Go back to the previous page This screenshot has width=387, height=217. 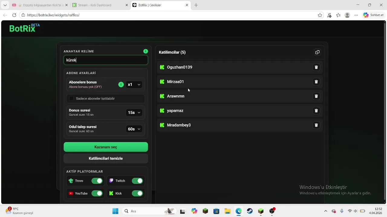pos(5,15)
